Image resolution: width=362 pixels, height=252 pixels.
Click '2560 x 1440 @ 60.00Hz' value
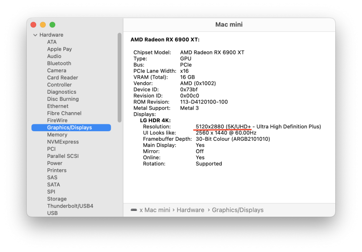226,133
